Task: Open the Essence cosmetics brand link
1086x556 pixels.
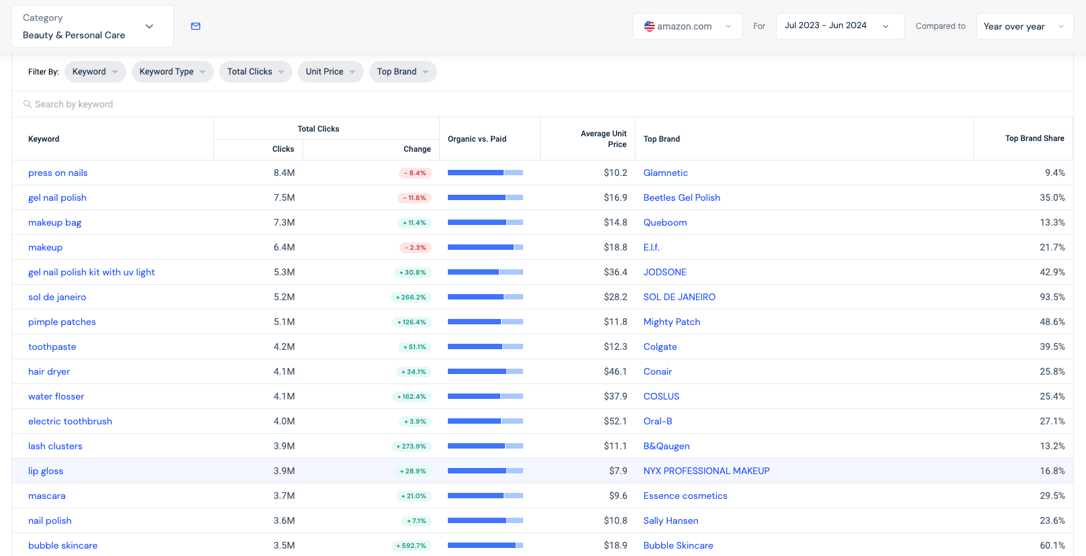Action: (685, 496)
